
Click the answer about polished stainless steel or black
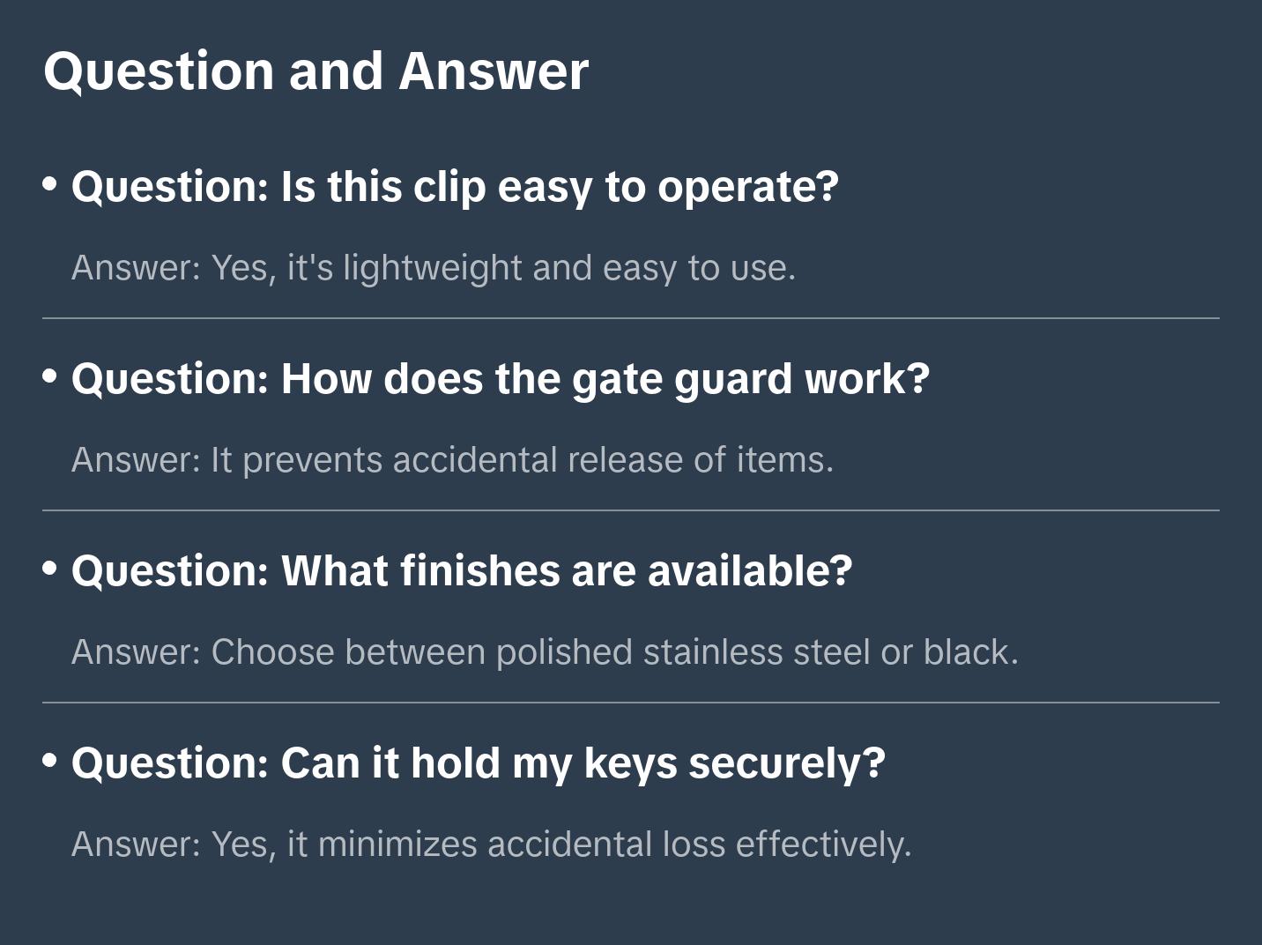(x=614, y=652)
